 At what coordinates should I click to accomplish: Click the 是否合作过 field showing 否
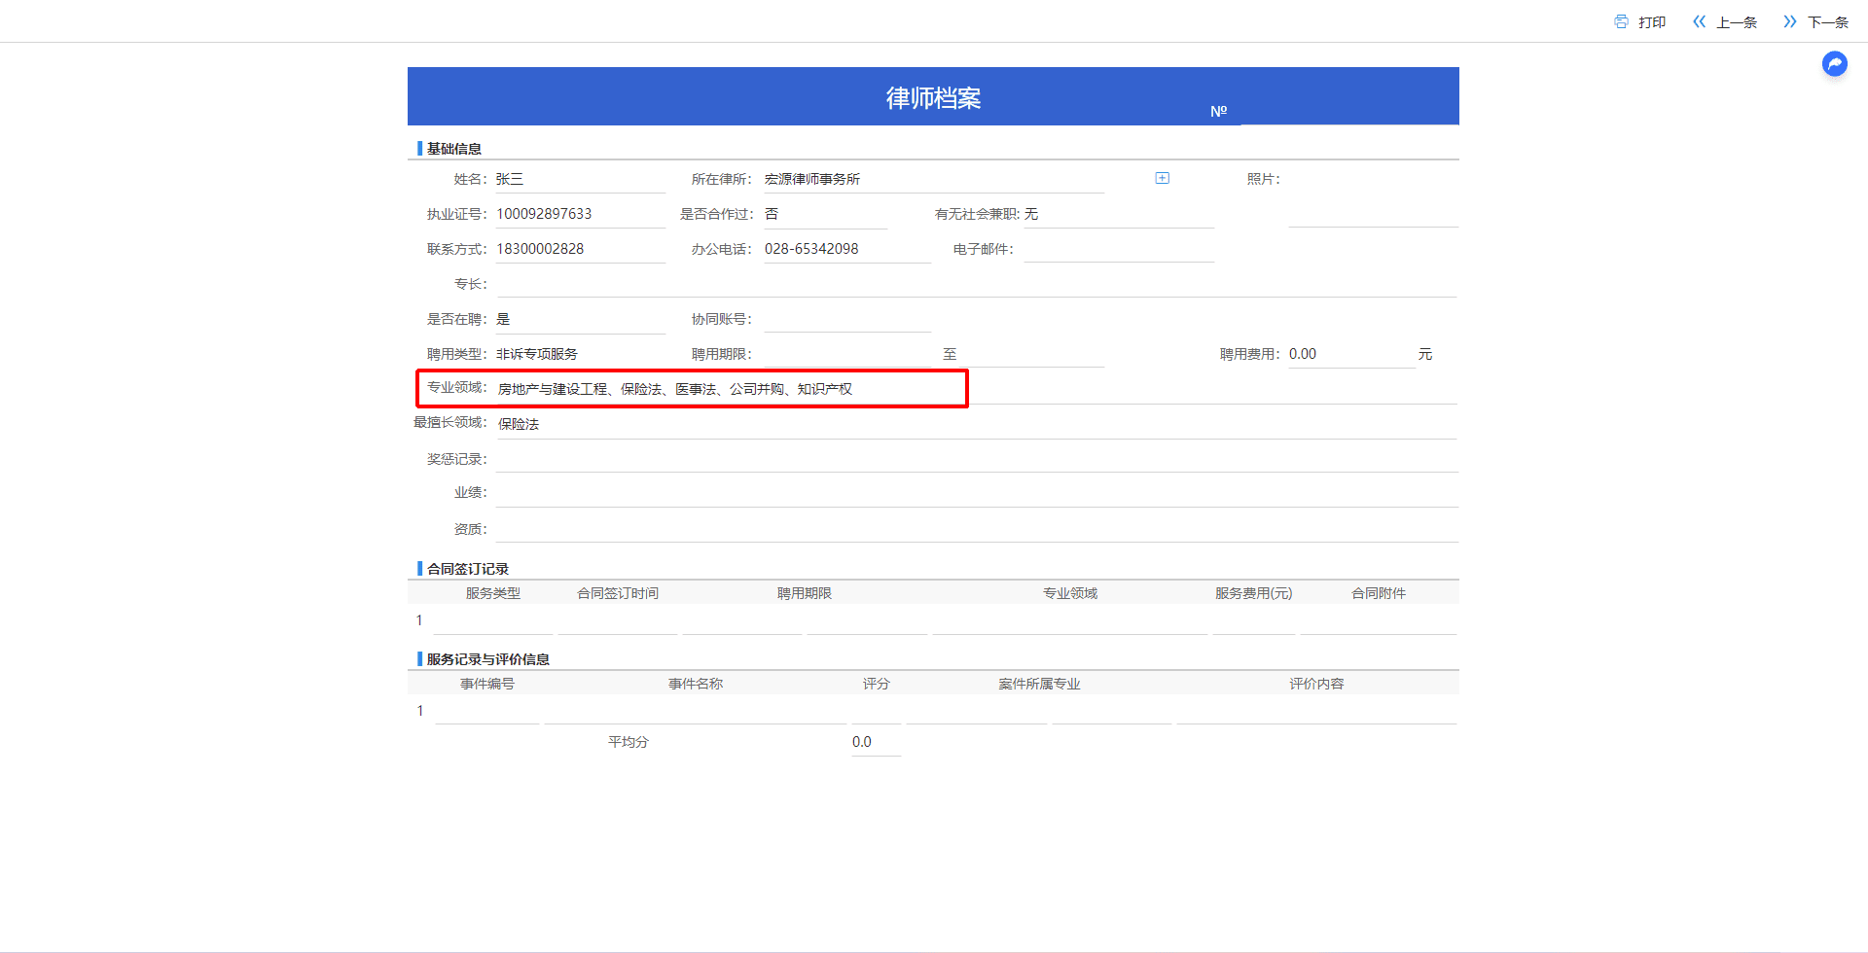[x=825, y=214]
